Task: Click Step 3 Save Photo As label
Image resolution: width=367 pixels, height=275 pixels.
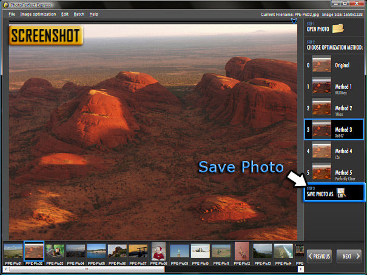Action: click(x=320, y=192)
